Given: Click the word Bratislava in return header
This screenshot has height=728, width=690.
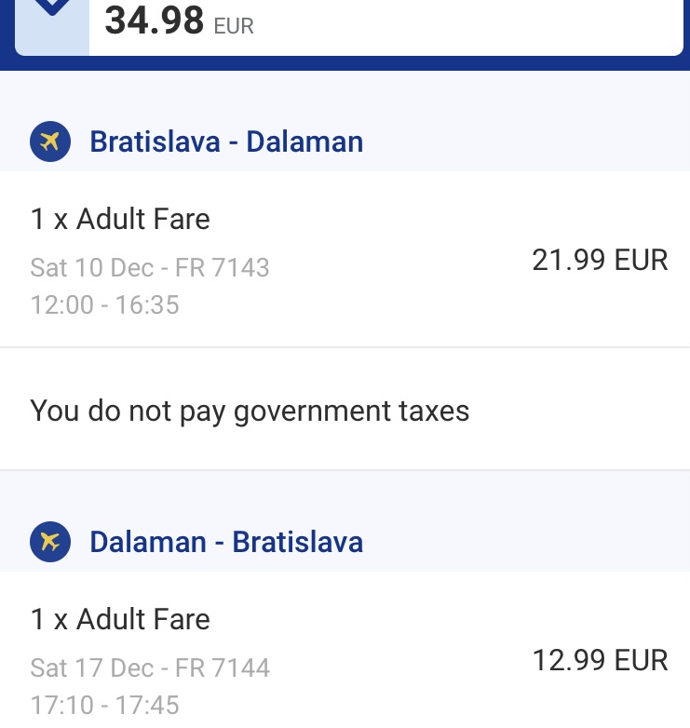Looking at the screenshot, I should click(298, 542).
